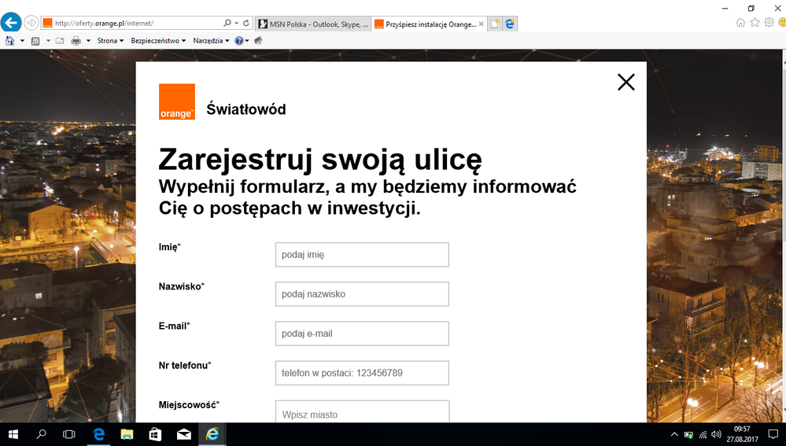The width and height of the screenshot is (786, 446).
Task: Open the Action Center notifications icon
Action: click(773, 434)
